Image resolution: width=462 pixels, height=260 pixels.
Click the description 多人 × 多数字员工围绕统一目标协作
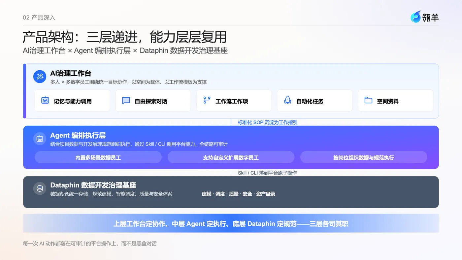coord(128,82)
